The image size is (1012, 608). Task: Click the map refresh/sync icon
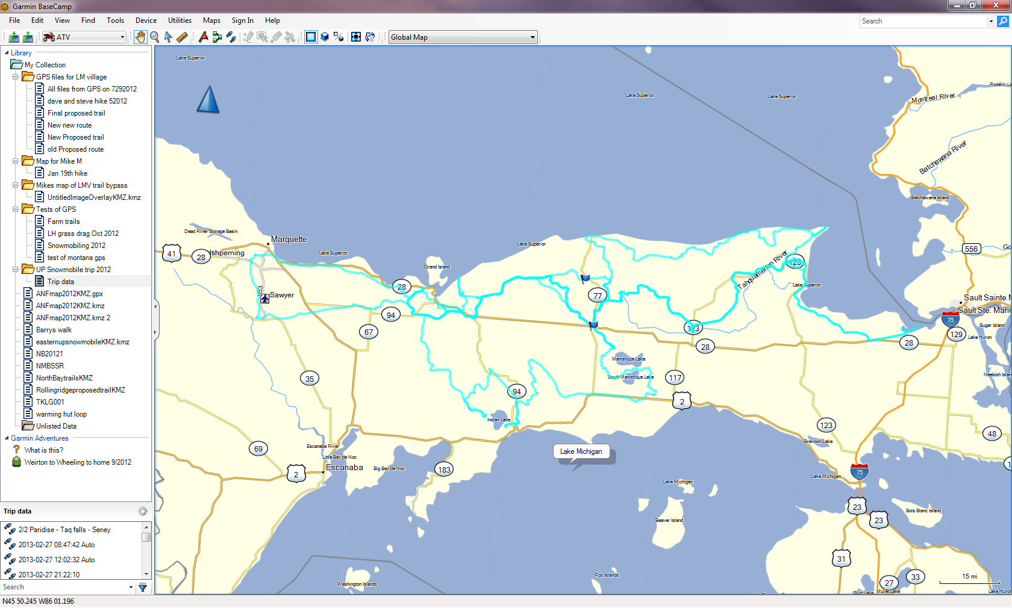pos(370,37)
